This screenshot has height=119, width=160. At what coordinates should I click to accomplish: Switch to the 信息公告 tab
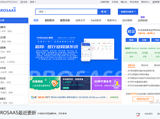131,65
